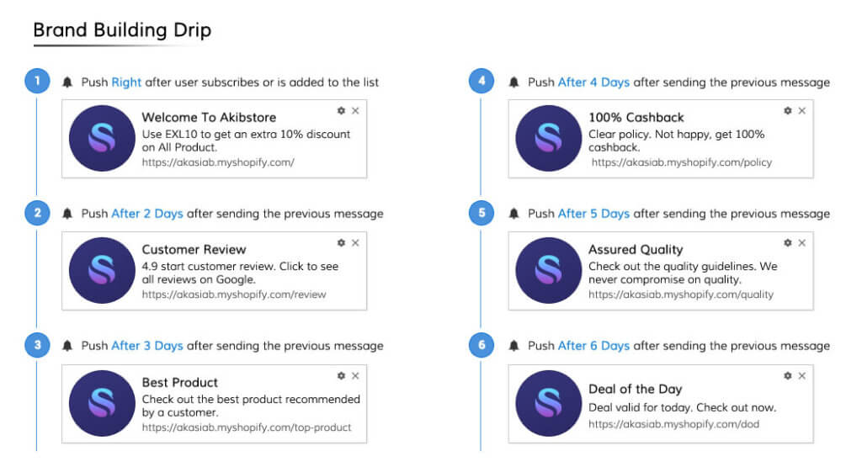Click the 'After 5 Days' timing link
The width and height of the screenshot is (862, 467).
593,214
